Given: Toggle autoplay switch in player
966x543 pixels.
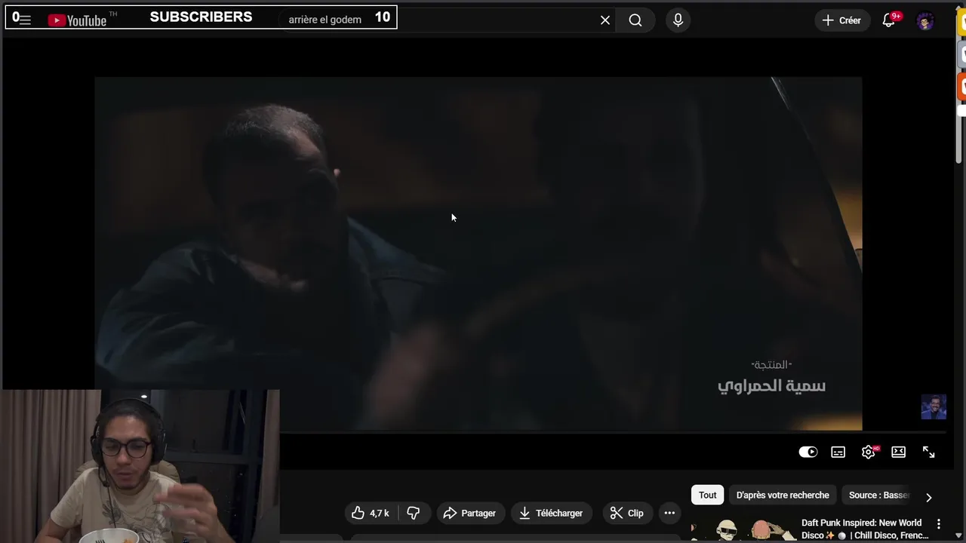Looking at the screenshot, I should tap(808, 452).
